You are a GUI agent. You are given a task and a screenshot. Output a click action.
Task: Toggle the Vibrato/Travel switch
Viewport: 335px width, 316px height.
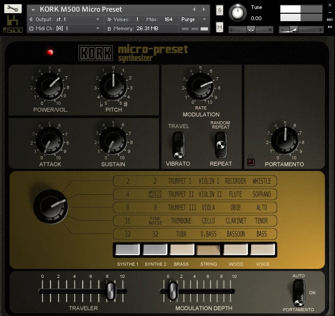point(178,145)
